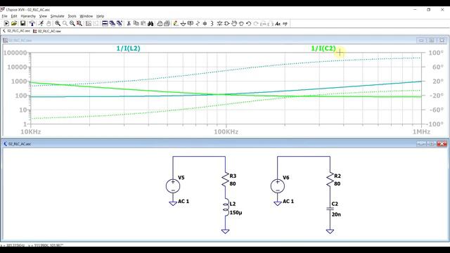The height and width of the screenshot is (253, 450).
Task: Run the simulation with running-man icon
Action: [x=41, y=23]
